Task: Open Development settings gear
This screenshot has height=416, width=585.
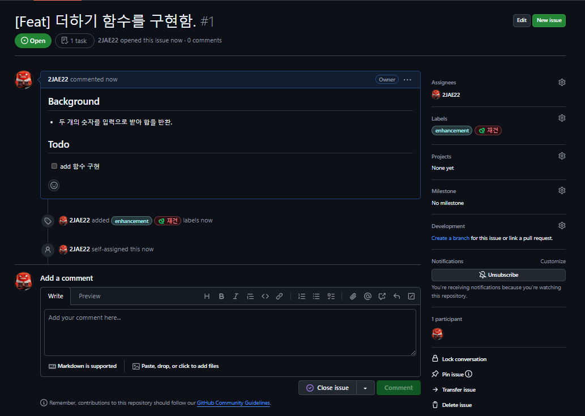Action: 562,225
